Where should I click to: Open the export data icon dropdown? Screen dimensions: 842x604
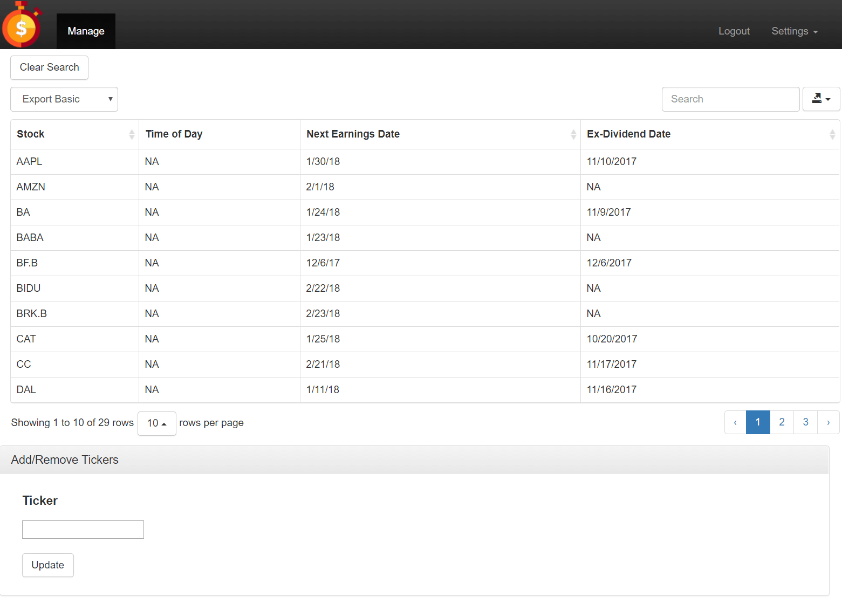pos(821,99)
